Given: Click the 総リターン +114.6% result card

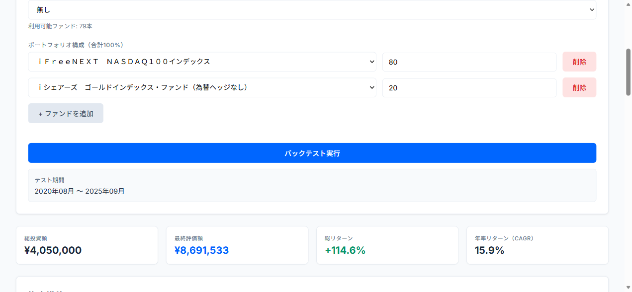Looking at the screenshot, I should point(387,245).
